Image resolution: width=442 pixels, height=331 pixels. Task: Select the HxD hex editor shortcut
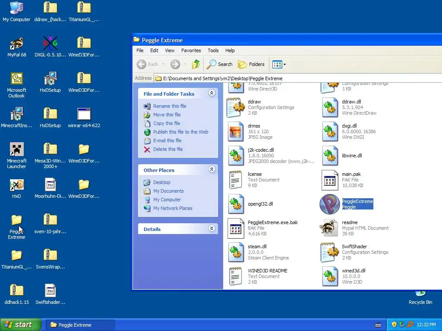point(16,188)
